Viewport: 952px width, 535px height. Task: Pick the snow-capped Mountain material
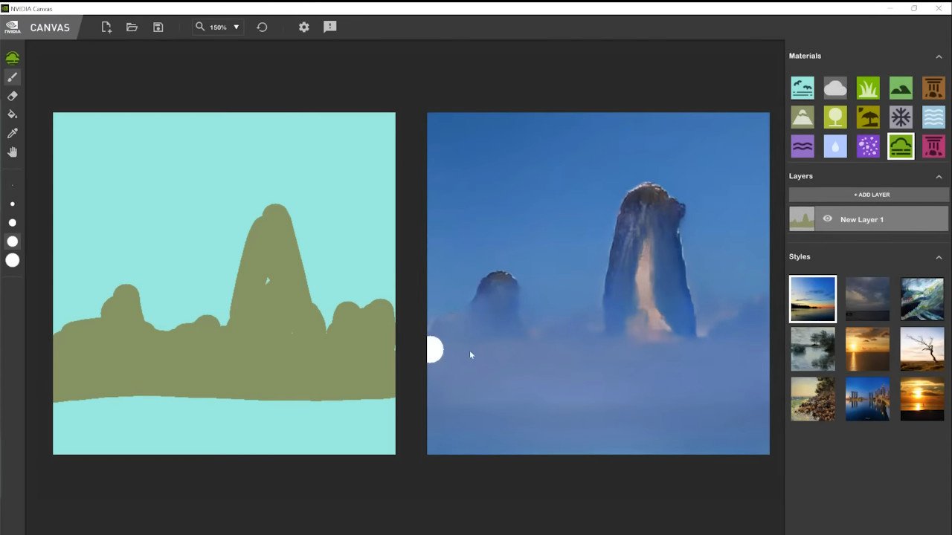803,117
